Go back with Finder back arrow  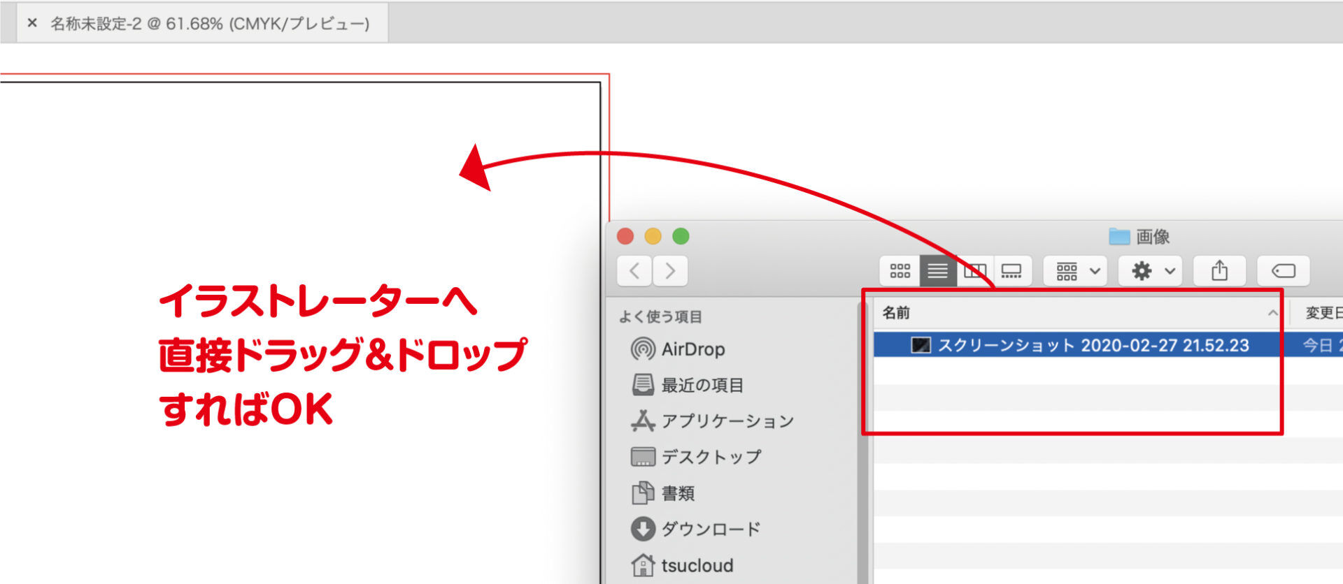[x=634, y=271]
